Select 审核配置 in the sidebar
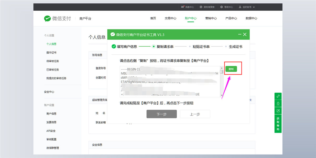 (51, 139)
